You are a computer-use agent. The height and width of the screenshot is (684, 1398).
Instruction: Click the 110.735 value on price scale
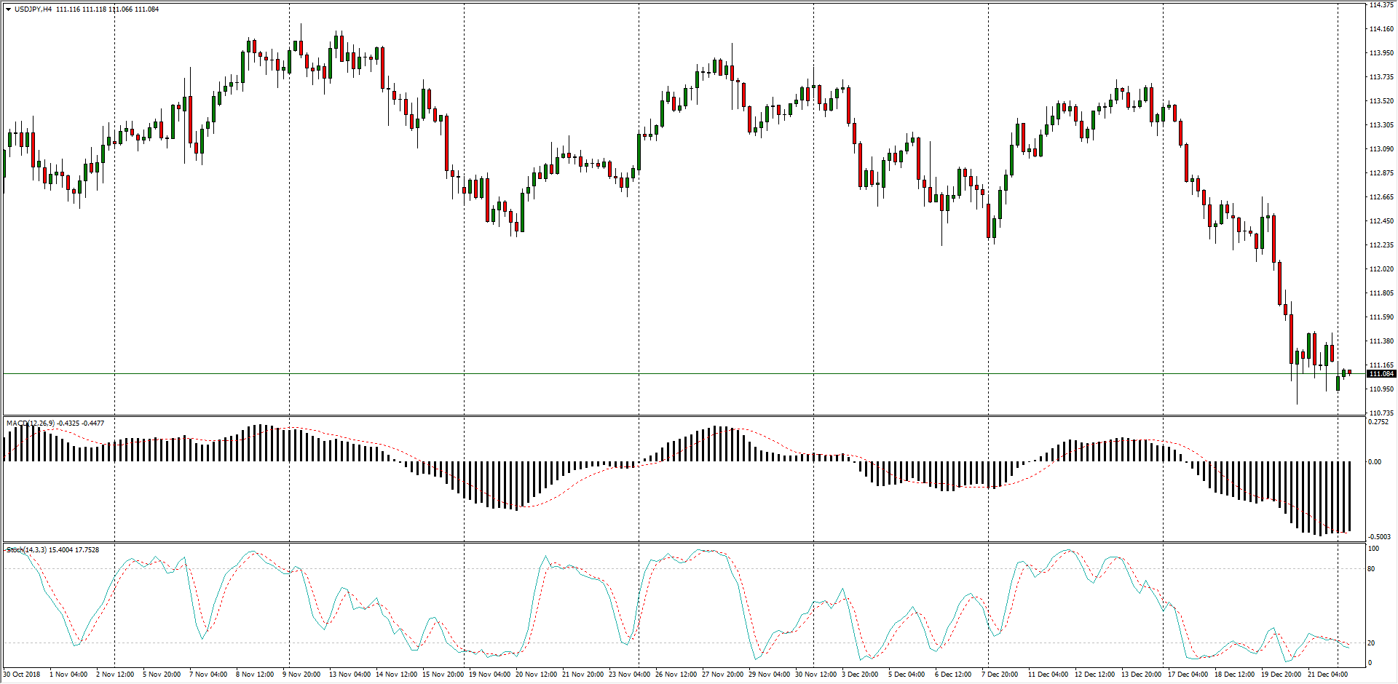(x=1381, y=413)
